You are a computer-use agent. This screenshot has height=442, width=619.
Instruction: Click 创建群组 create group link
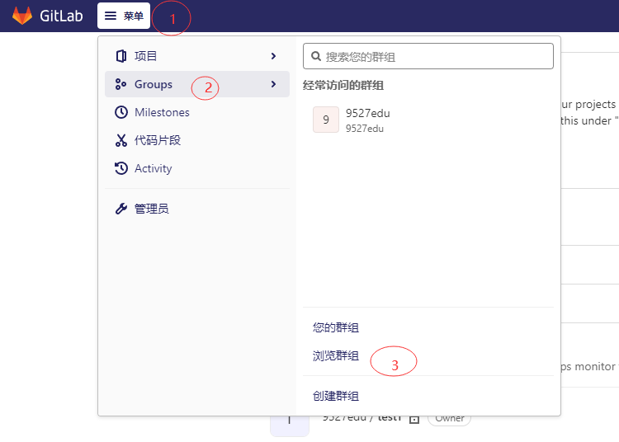(x=336, y=396)
